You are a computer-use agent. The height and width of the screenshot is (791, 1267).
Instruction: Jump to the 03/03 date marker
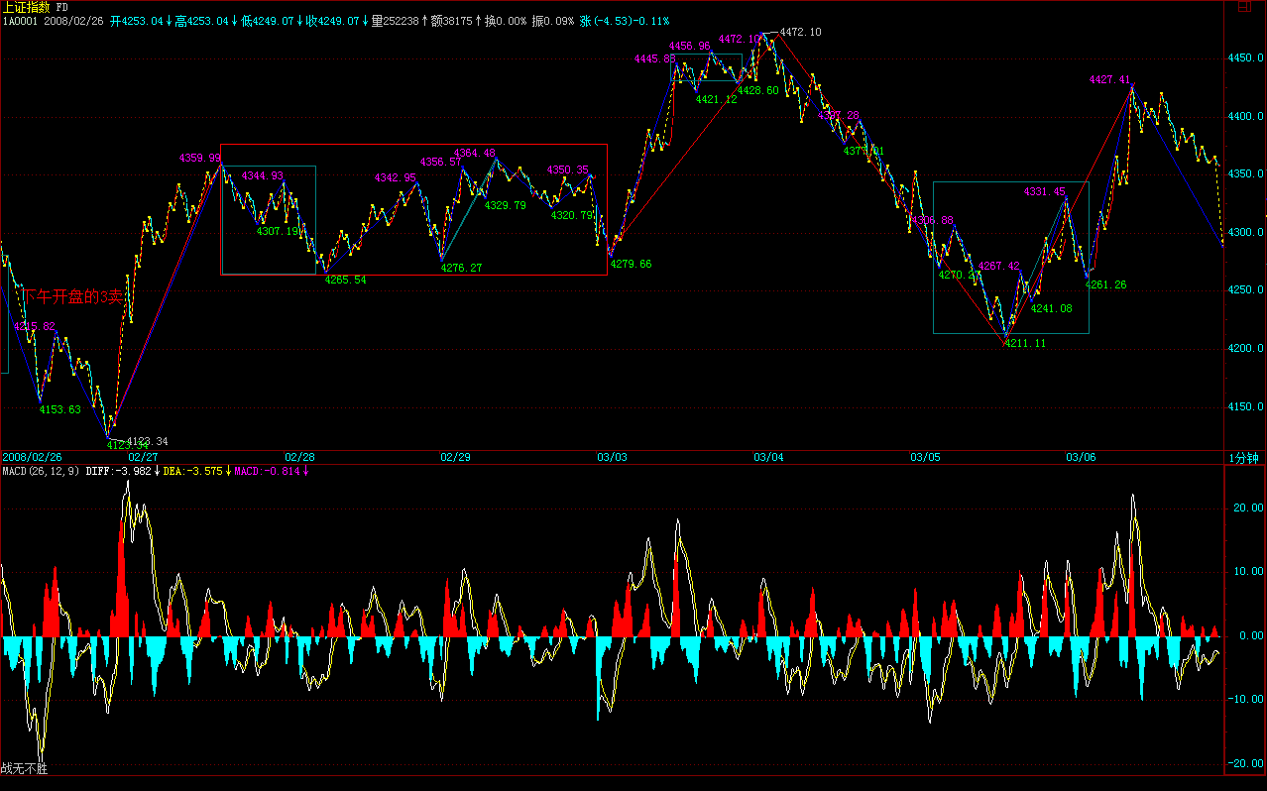tap(612, 457)
